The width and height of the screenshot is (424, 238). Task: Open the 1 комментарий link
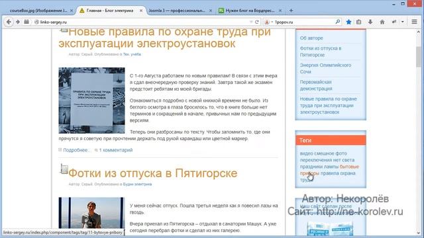(x=116, y=150)
